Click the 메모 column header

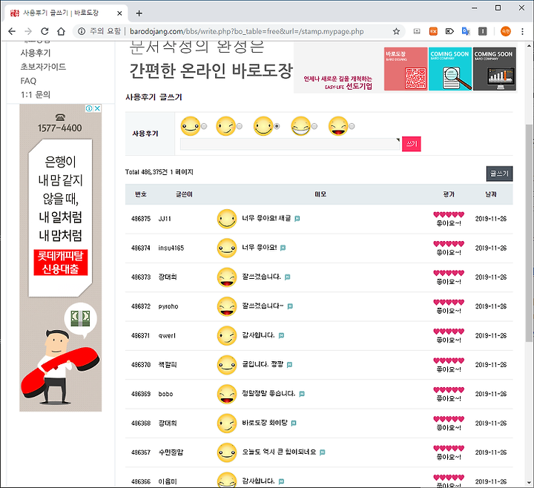coord(320,194)
